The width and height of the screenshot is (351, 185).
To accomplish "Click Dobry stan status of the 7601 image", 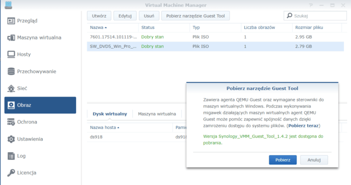I will pyautogui.click(x=152, y=37).
